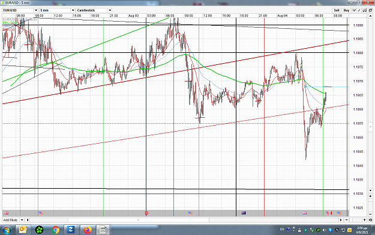This screenshot has width=375, height=235.
Task: Open Google Chrome from the taskbar
Action: point(55,230)
